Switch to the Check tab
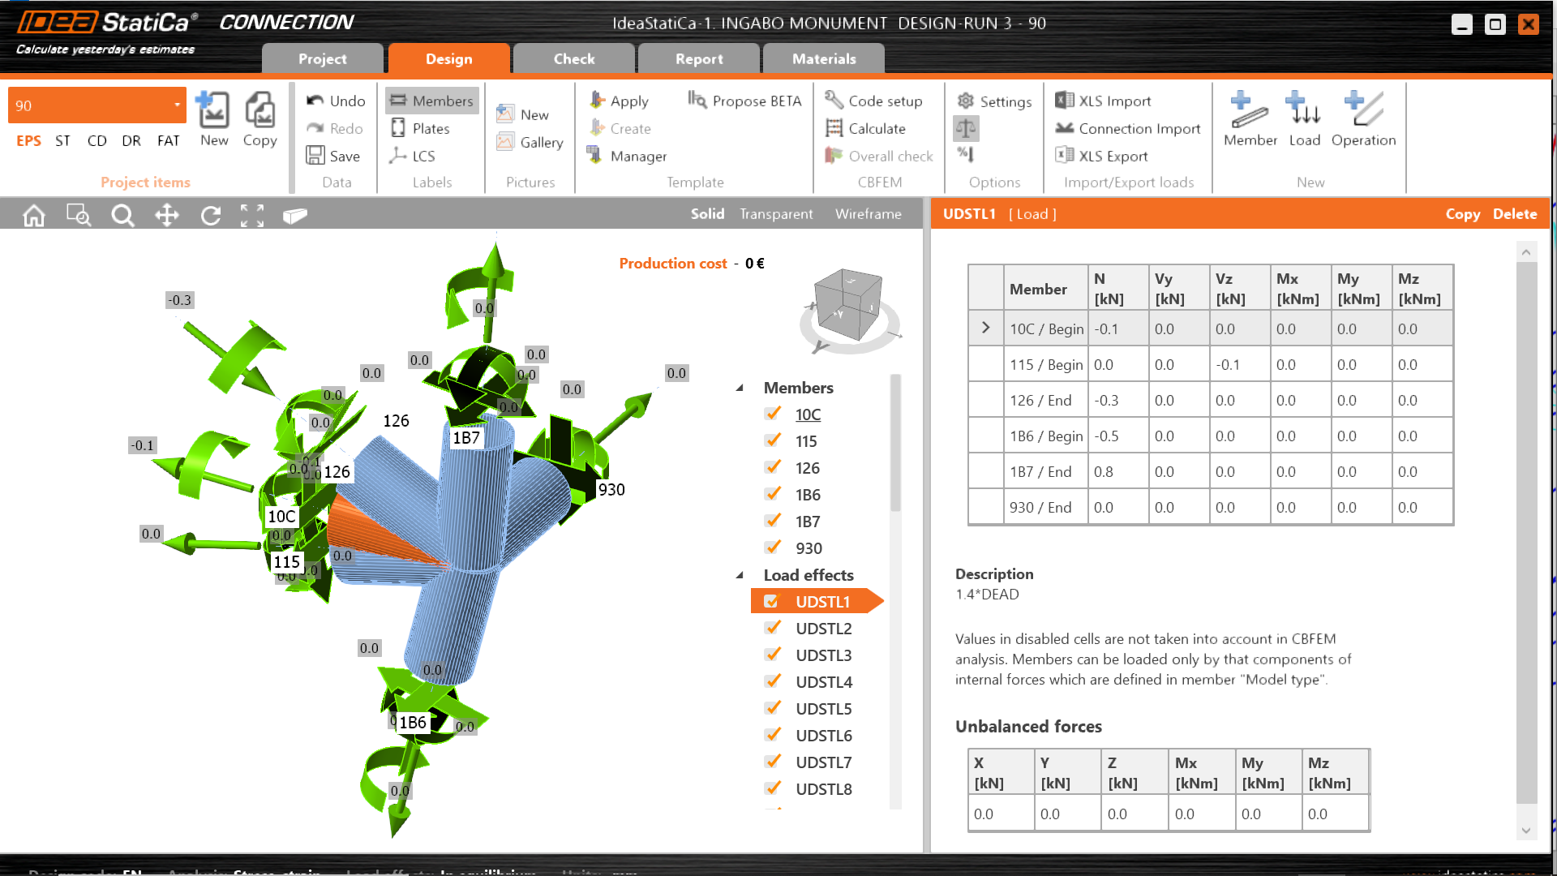The height and width of the screenshot is (876, 1557). pos(573,58)
